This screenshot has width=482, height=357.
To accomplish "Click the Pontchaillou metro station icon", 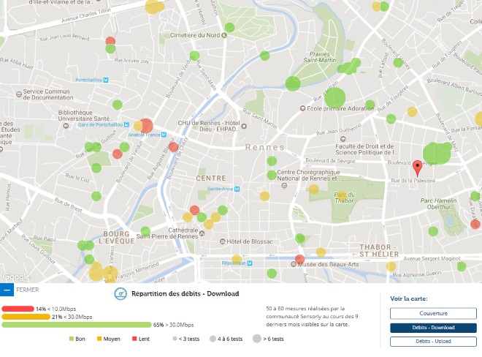I will click(x=106, y=79).
